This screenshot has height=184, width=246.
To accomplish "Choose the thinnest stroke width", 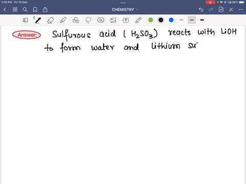I will pos(181,20).
